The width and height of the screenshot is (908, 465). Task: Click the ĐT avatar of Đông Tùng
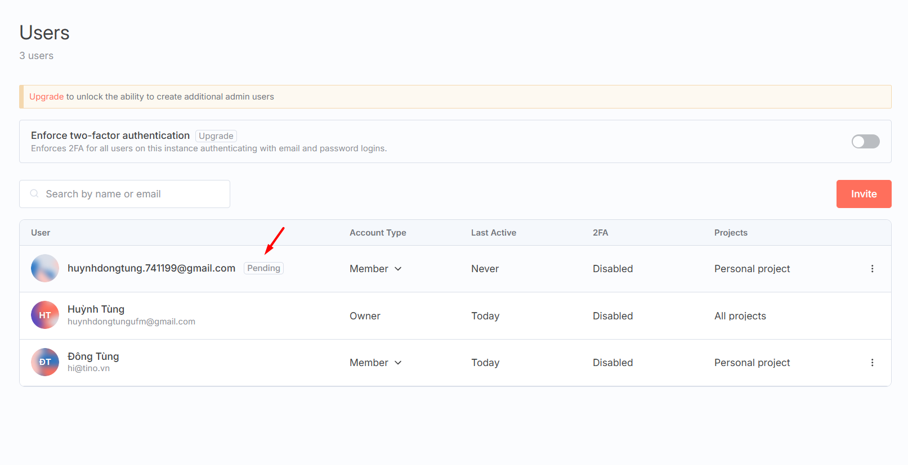coord(45,362)
